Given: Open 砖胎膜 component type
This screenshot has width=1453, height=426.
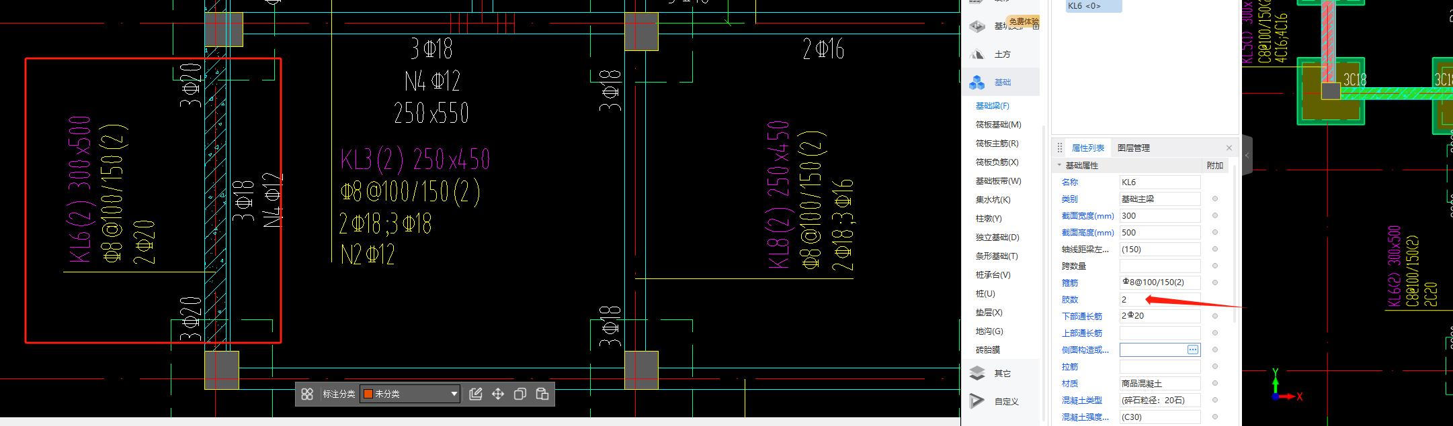Looking at the screenshot, I should (988, 350).
